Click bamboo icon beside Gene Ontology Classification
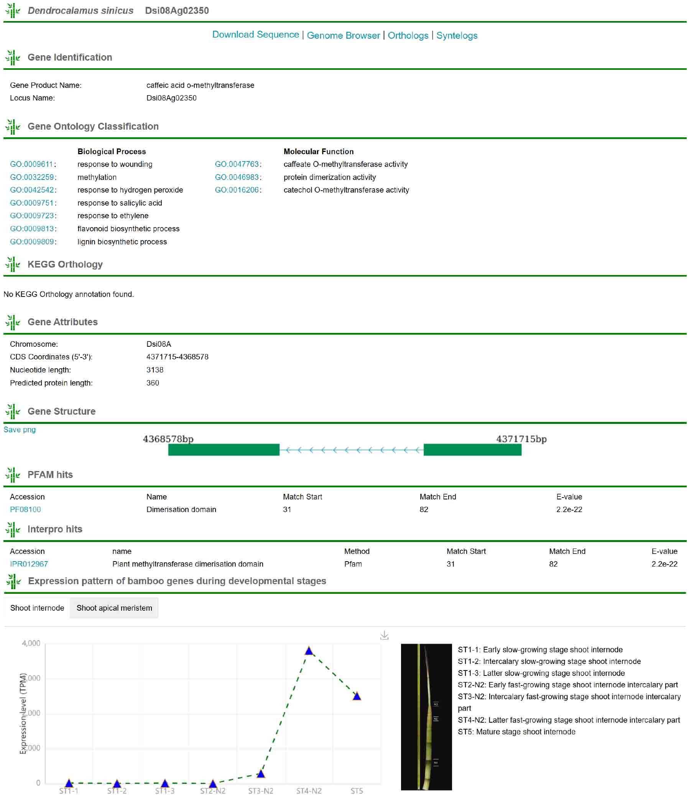 pyautogui.click(x=13, y=127)
